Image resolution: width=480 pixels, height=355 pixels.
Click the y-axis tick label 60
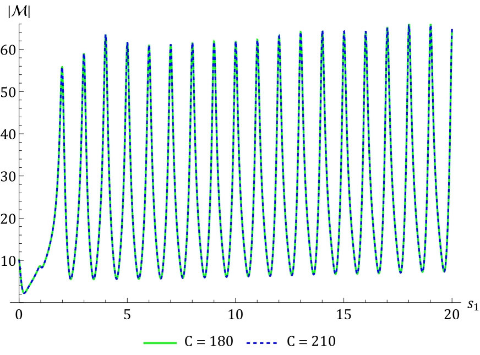[8, 50]
